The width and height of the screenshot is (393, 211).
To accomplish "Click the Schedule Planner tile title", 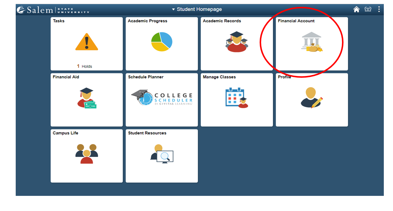I will pyautogui.click(x=146, y=77).
